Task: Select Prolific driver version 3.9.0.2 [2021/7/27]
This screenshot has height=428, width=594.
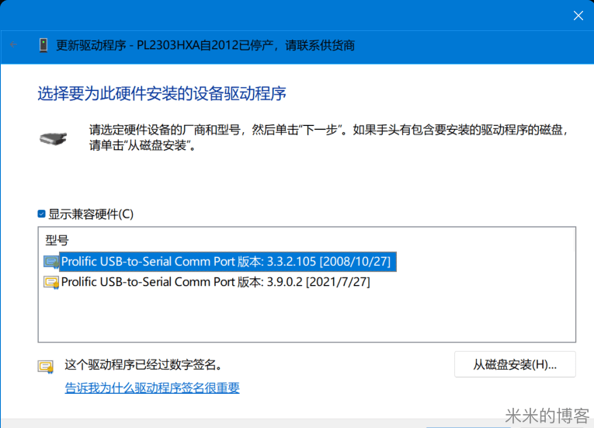Action: pyautogui.click(x=215, y=282)
